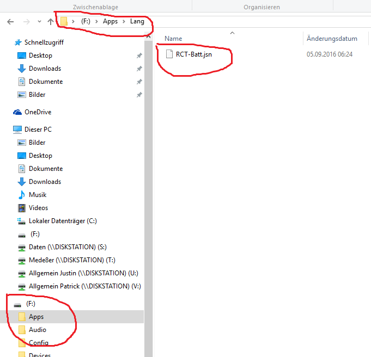
Task: Click the navigation pane scrollbar track
Action: coord(148,189)
